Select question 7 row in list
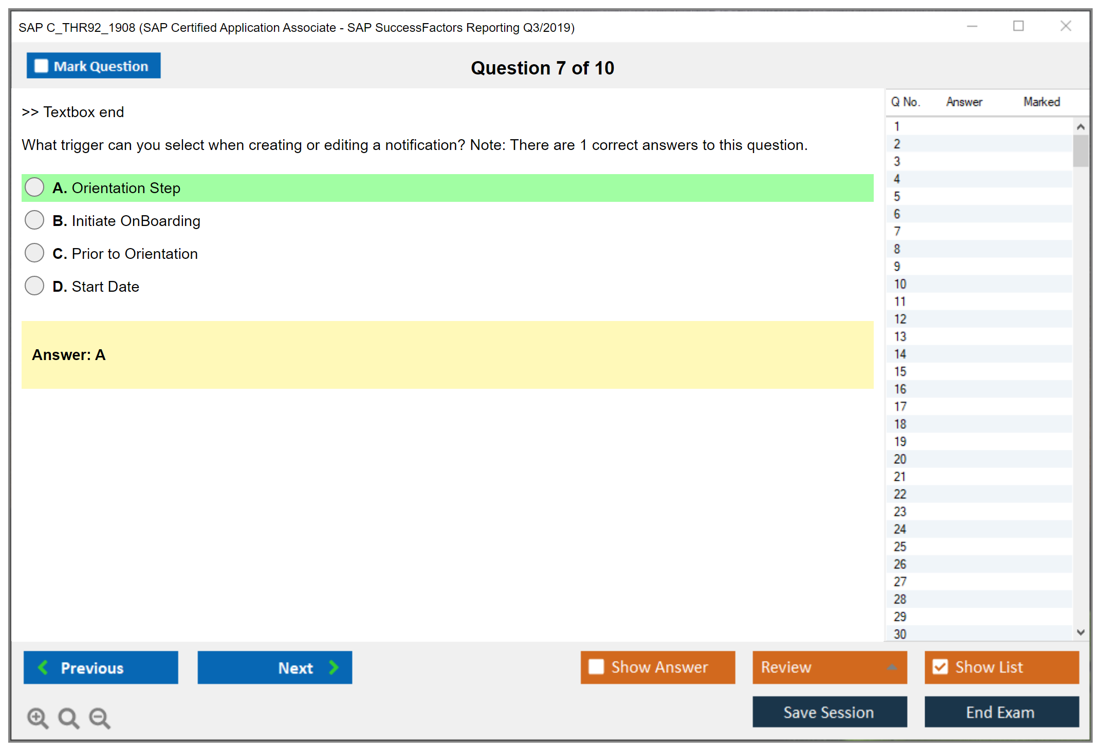The height and width of the screenshot is (755, 1105). pos(897,232)
